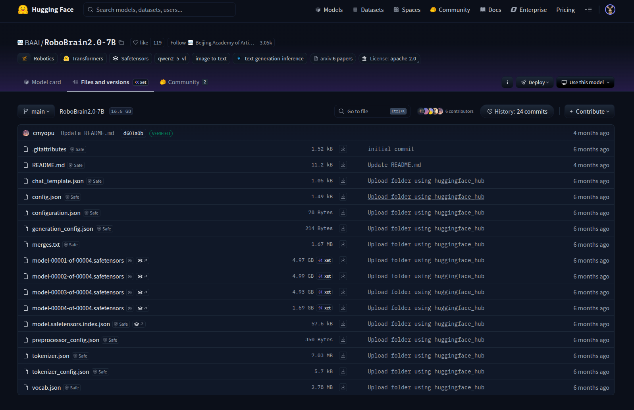This screenshot has width=634, height=410.
Task: Open Enterprise in top navigation
Action: 528,10
